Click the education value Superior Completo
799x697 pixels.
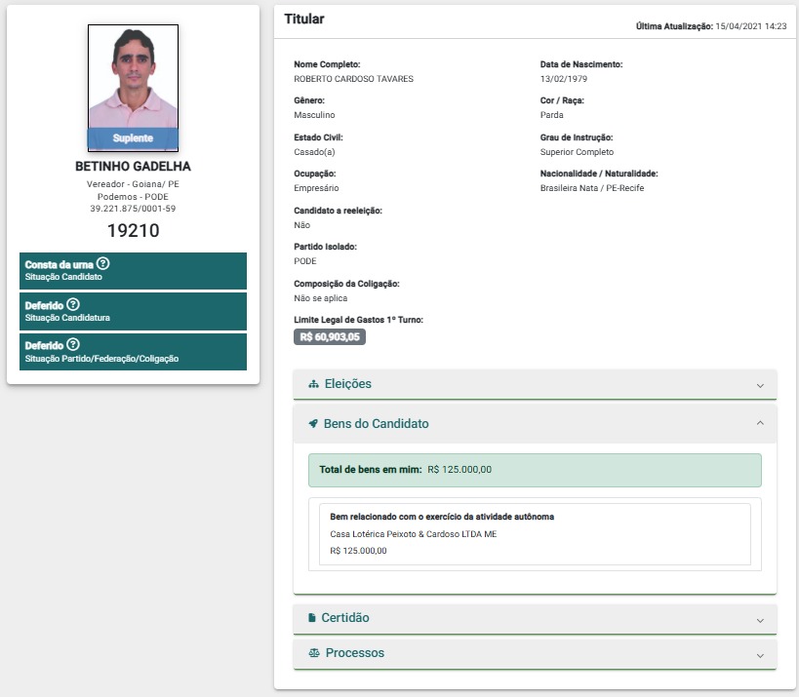tap(577, 152)
